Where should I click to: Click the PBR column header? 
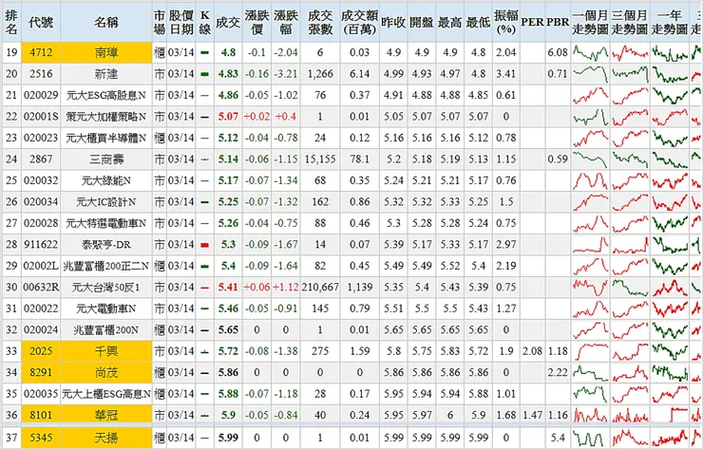pyautogui.click(x=558, y=23)
